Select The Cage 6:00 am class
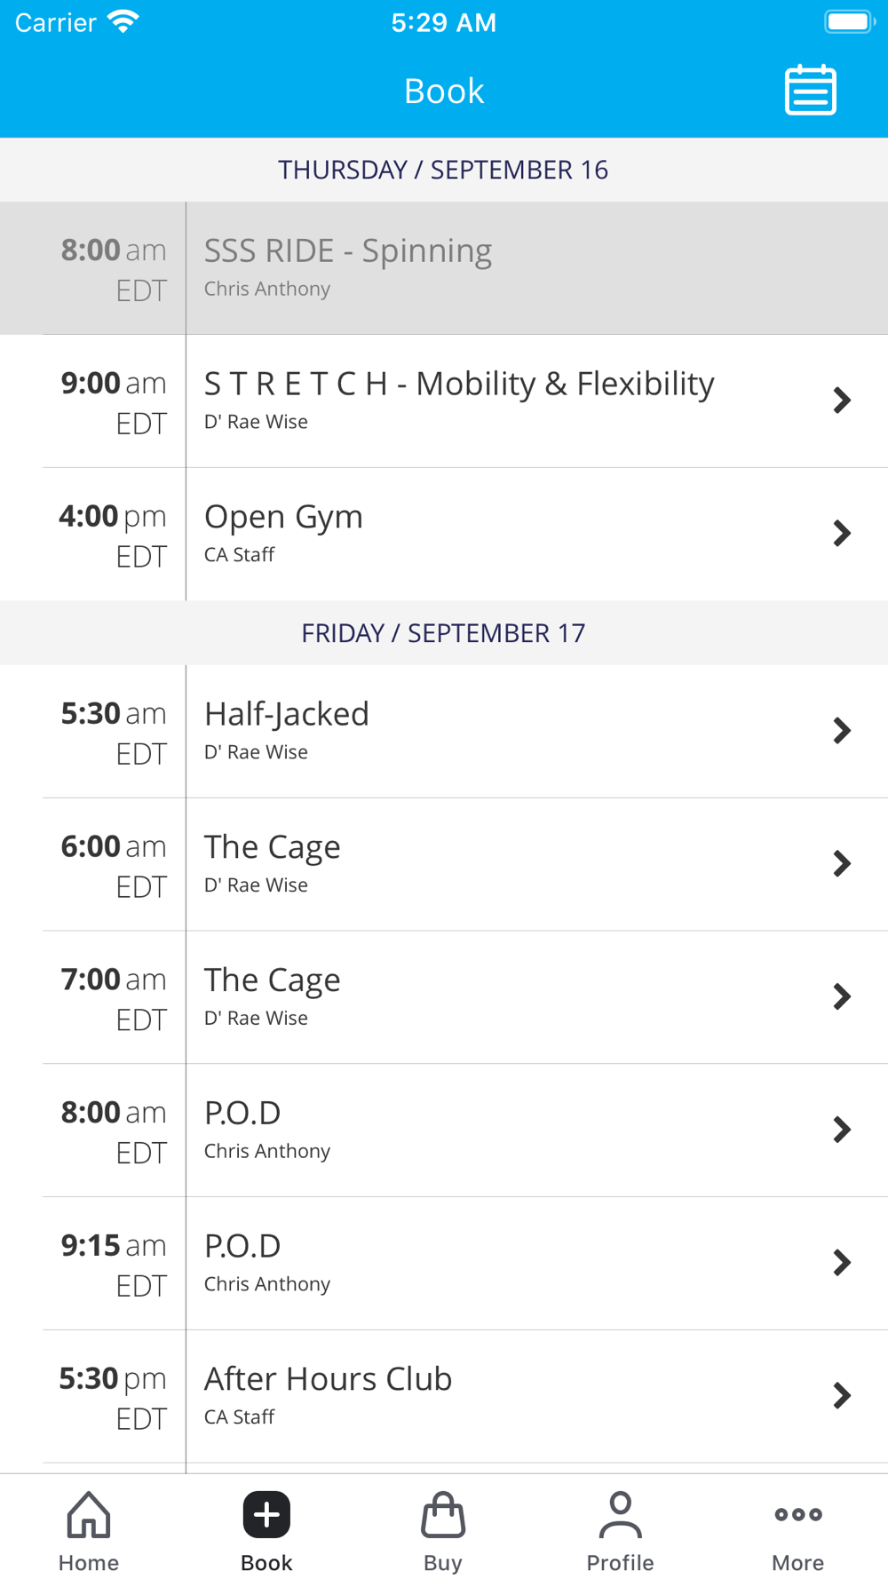The width and height of the screenshot is (888, 1579). click(x=444, y=864)
